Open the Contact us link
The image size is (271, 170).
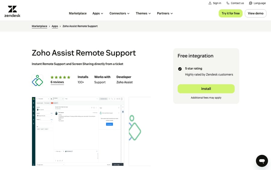237,3
